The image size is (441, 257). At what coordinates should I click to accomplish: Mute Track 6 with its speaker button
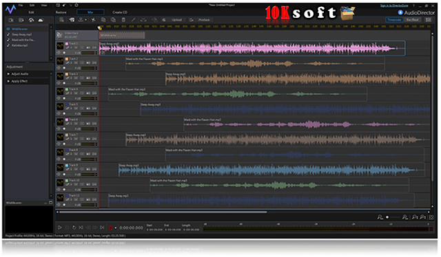[x=88, y=124]
